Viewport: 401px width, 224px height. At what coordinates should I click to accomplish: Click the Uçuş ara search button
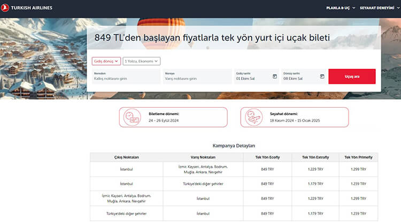pos(352,76)
